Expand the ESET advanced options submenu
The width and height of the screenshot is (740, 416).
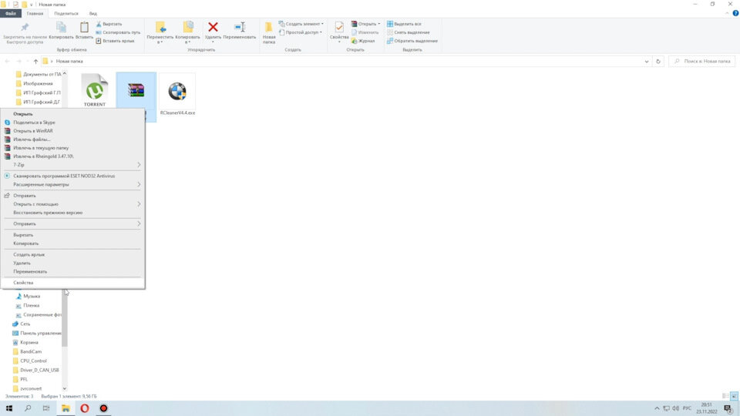coord(72,184)
